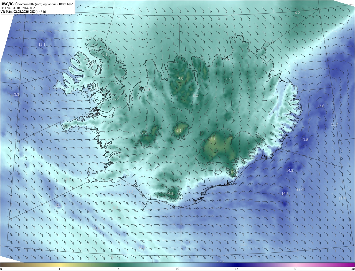
Task: Click the 8.2 value label on the map
Action: [x=195, y=95]
